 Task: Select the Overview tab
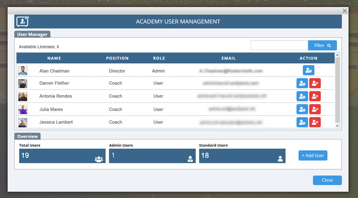28,136
